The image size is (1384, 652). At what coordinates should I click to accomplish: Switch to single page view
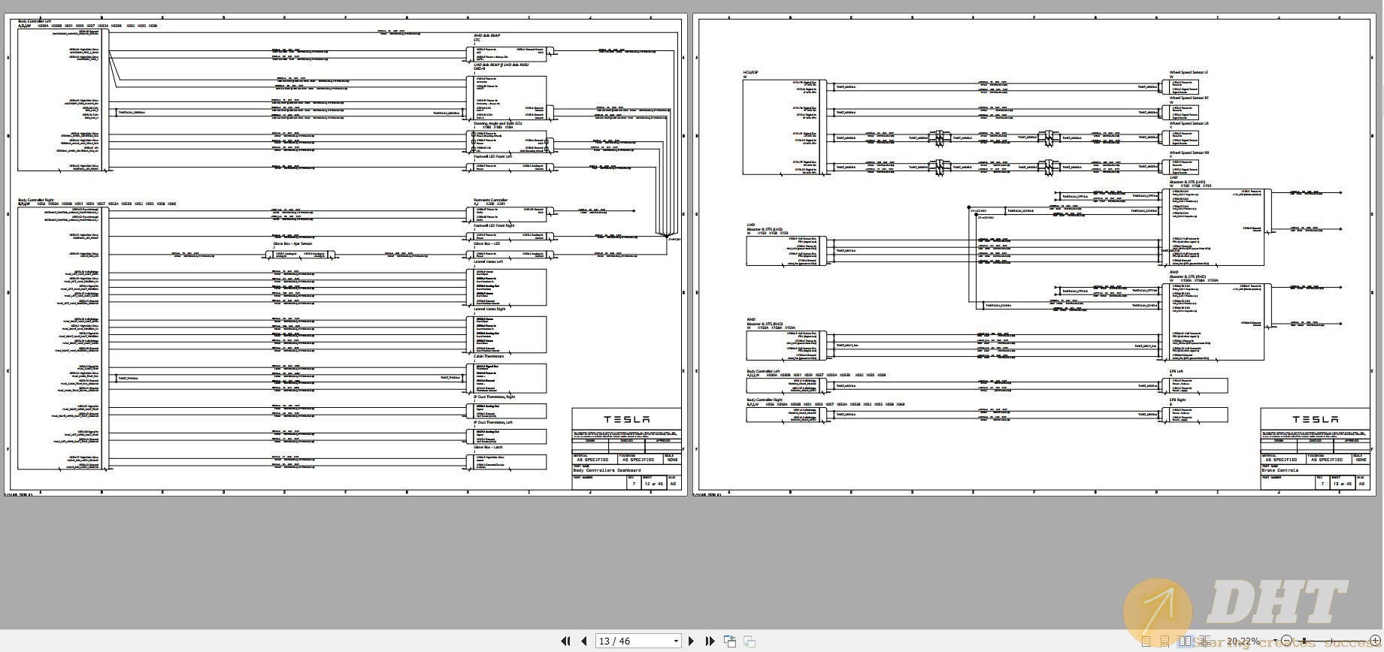pos(1146,641)
